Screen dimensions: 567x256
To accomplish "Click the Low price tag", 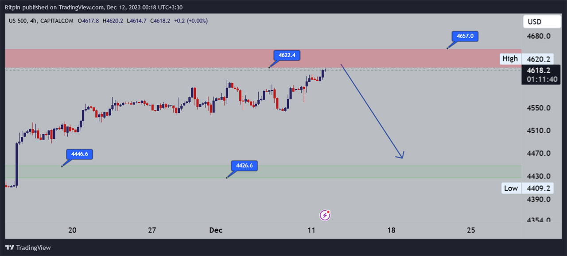I will [x=510, y=188].
